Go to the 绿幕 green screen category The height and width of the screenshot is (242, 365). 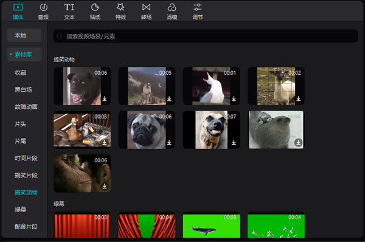[21, 209]
